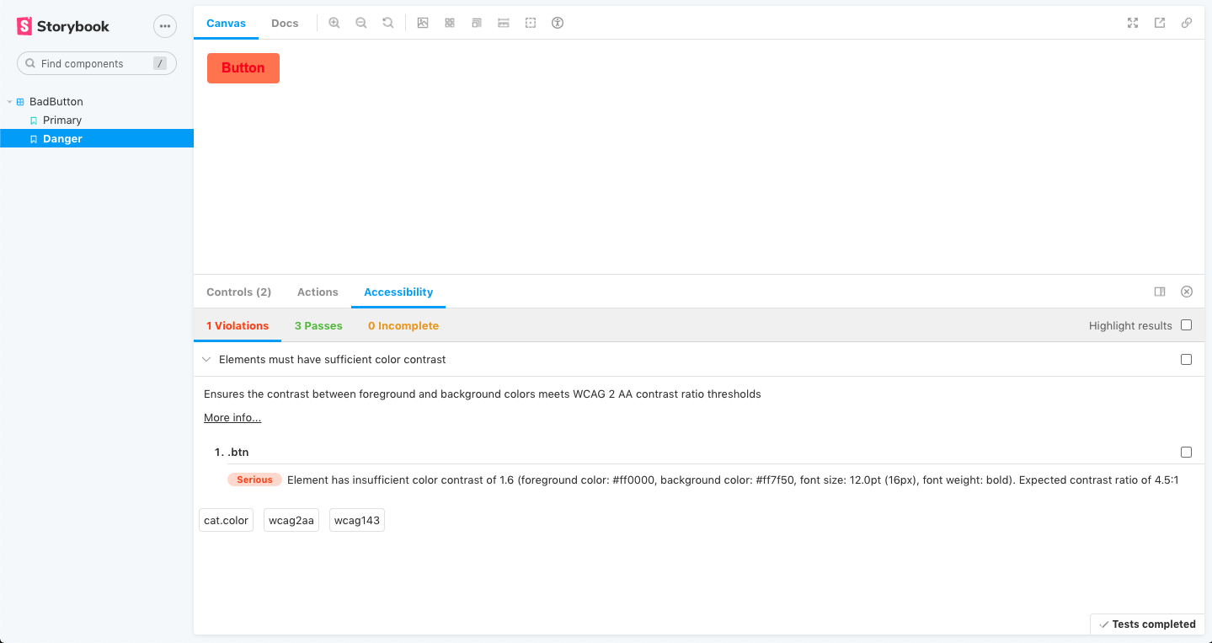The width and height of the screenshot is (1212, 643).
Task: Click the wcag143 tag
Action: coord(357,521)
